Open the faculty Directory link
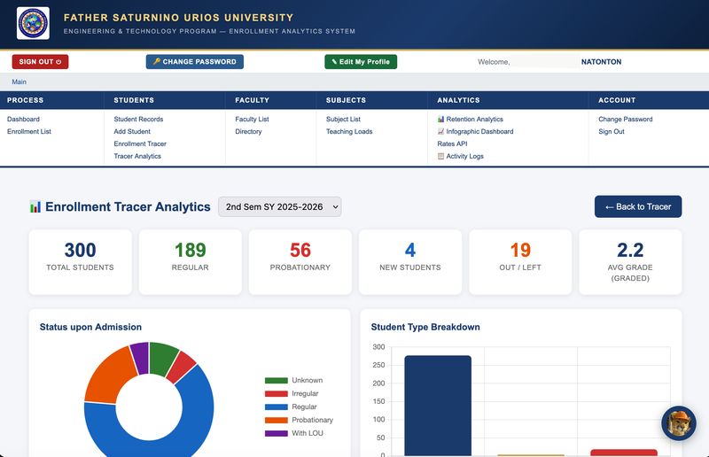Image resolution: width=709 pixels, height=457 pixels. 248,132
